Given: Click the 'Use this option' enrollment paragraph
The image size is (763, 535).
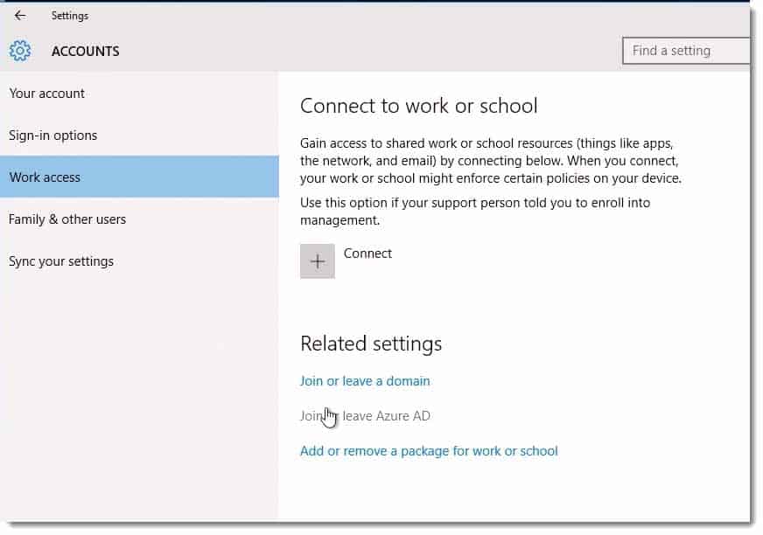Looking at the screenshot, I should [475, 211].
